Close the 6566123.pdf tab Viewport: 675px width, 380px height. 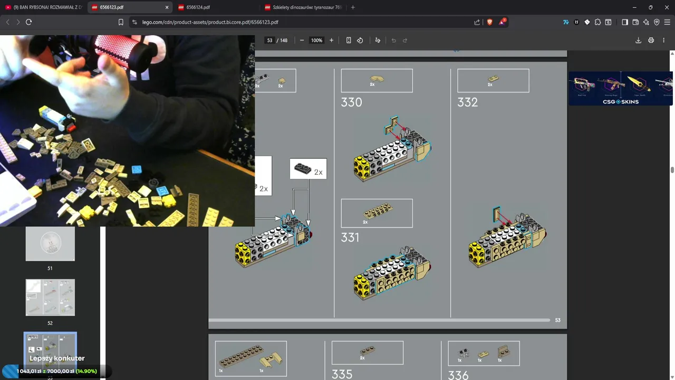click(x=167, y=7)
